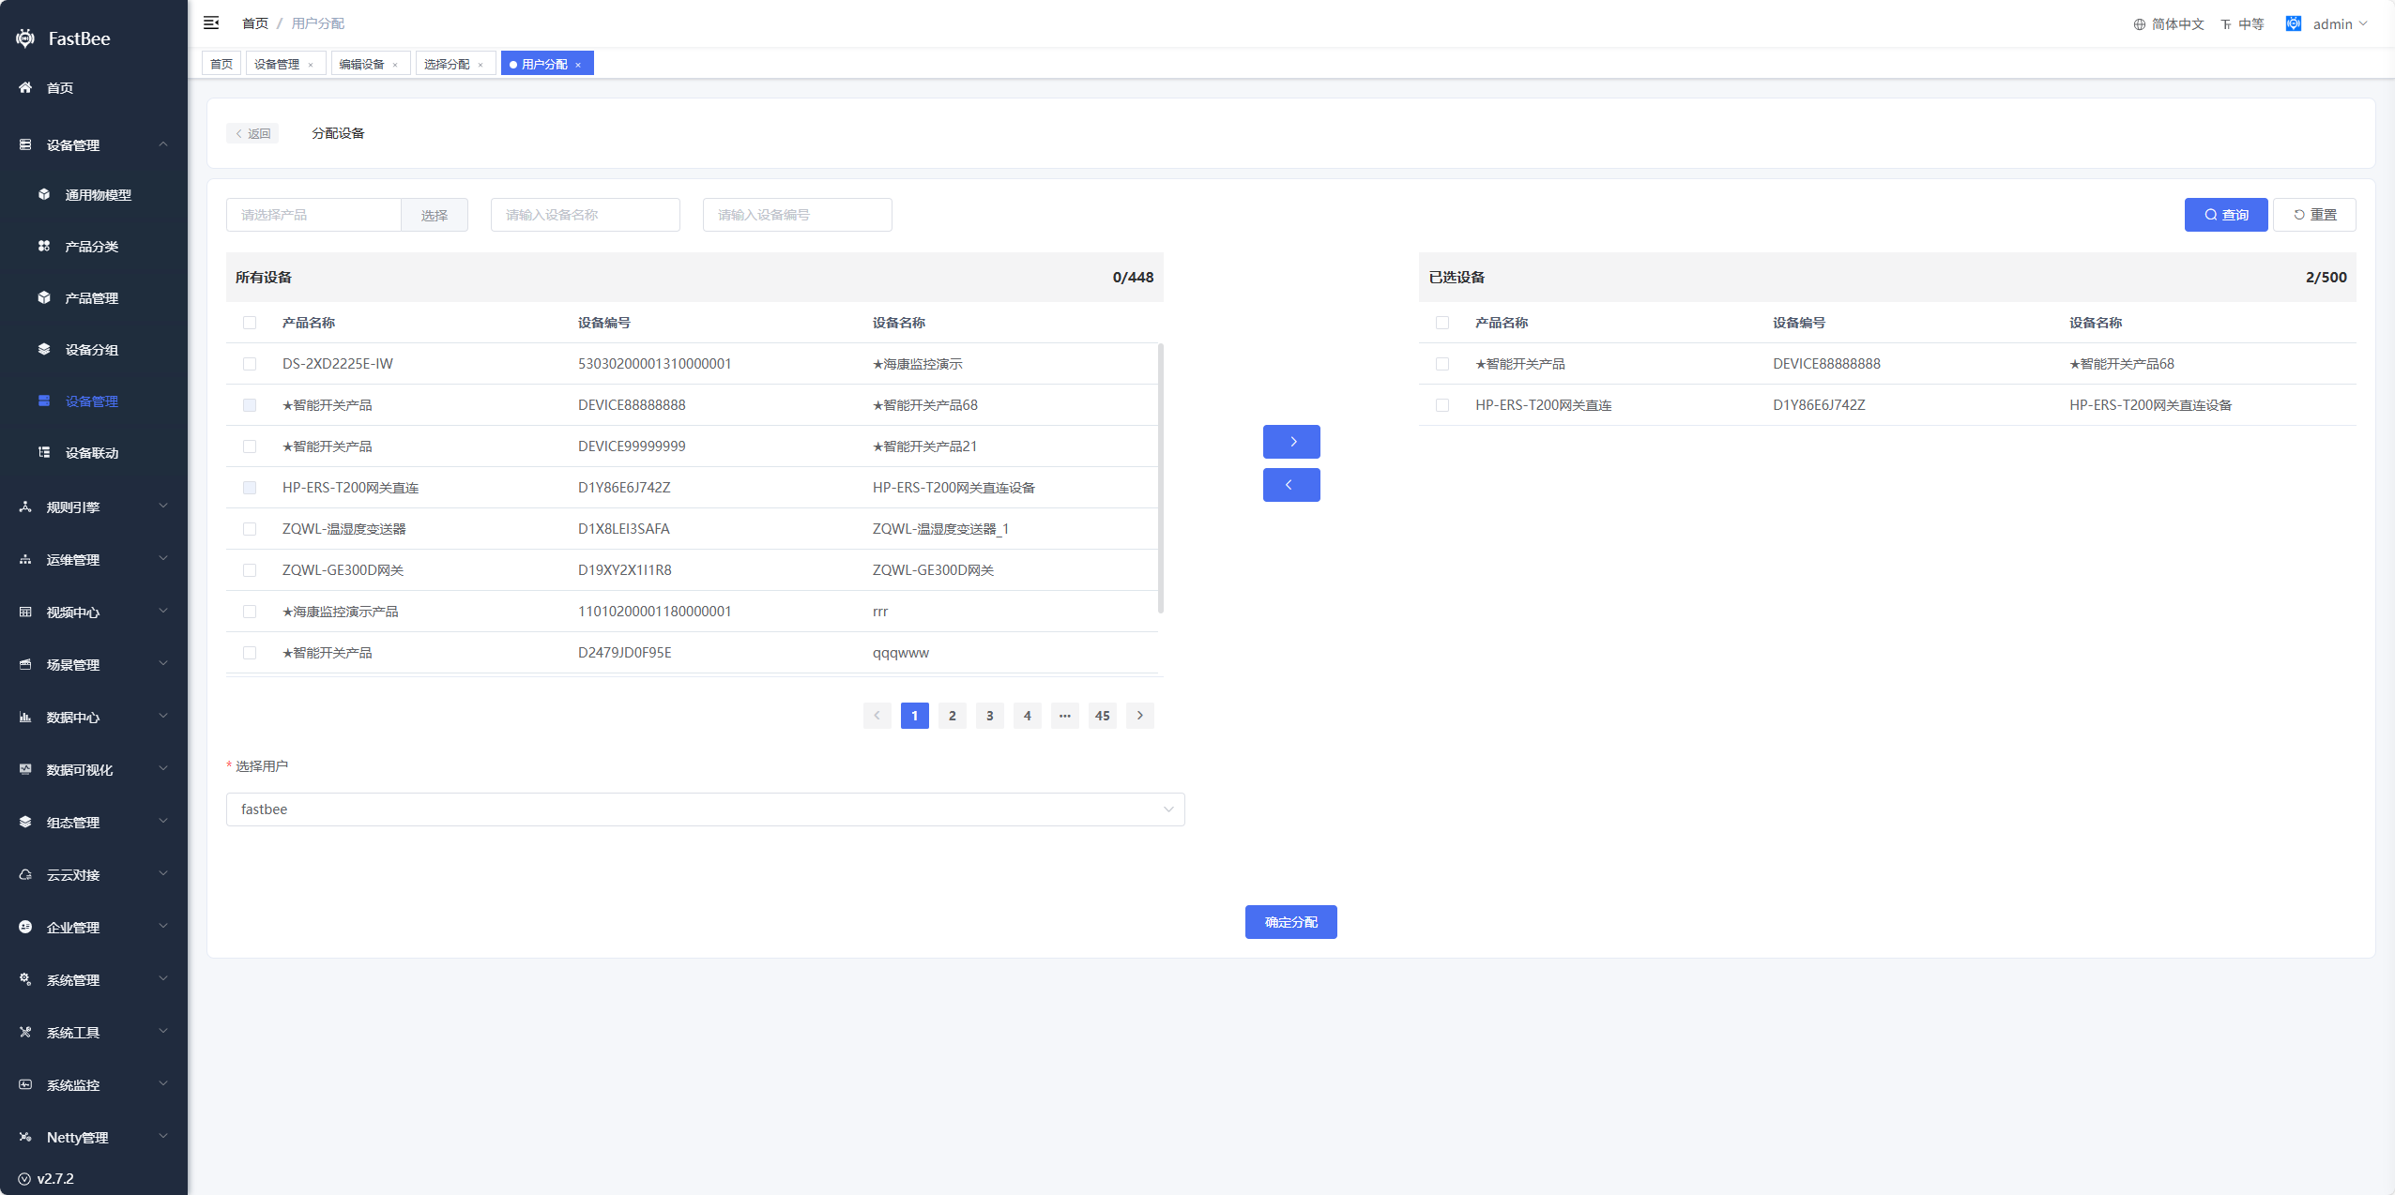Viewport: 2395px width, 1195px height.
Task: Tick checkbox for ZQWL-GE300D网关 row
Action: 250,570
